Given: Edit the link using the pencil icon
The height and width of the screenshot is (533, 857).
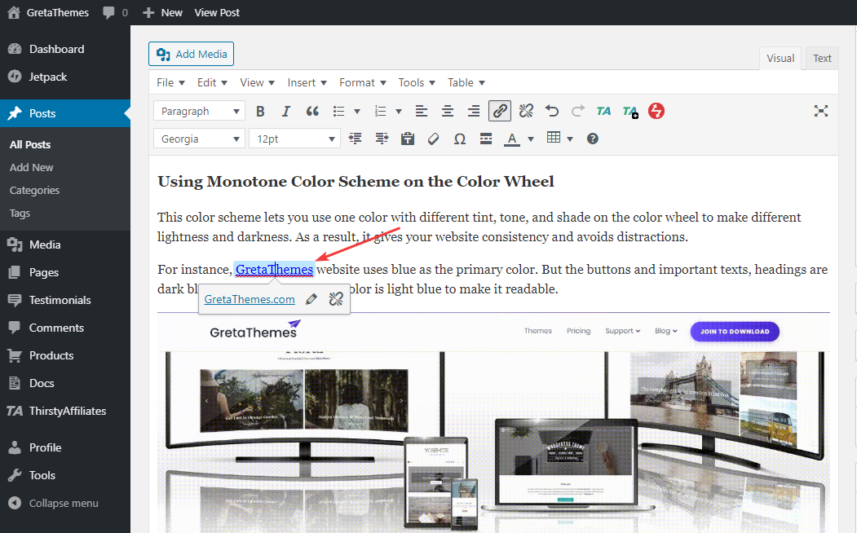Looking at the screenshot, I should 311,299.
